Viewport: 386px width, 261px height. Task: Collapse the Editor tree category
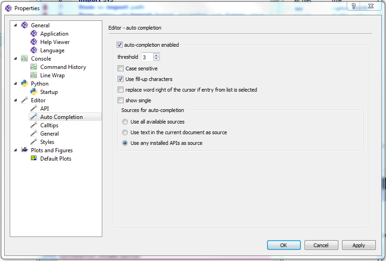point(16,100)
